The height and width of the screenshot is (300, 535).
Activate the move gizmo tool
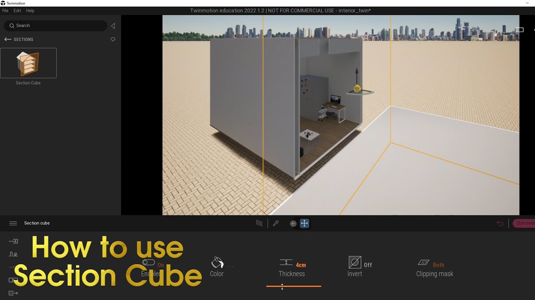[x=304, y=223]
